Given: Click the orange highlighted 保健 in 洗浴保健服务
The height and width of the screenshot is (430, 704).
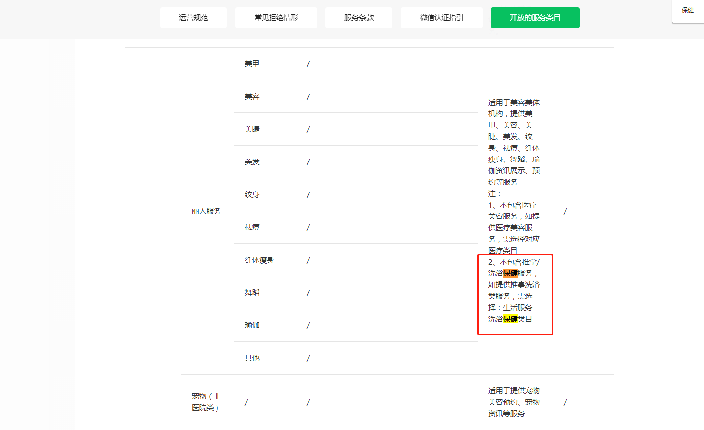Looking at the screenshot, I should pos(510,273).
